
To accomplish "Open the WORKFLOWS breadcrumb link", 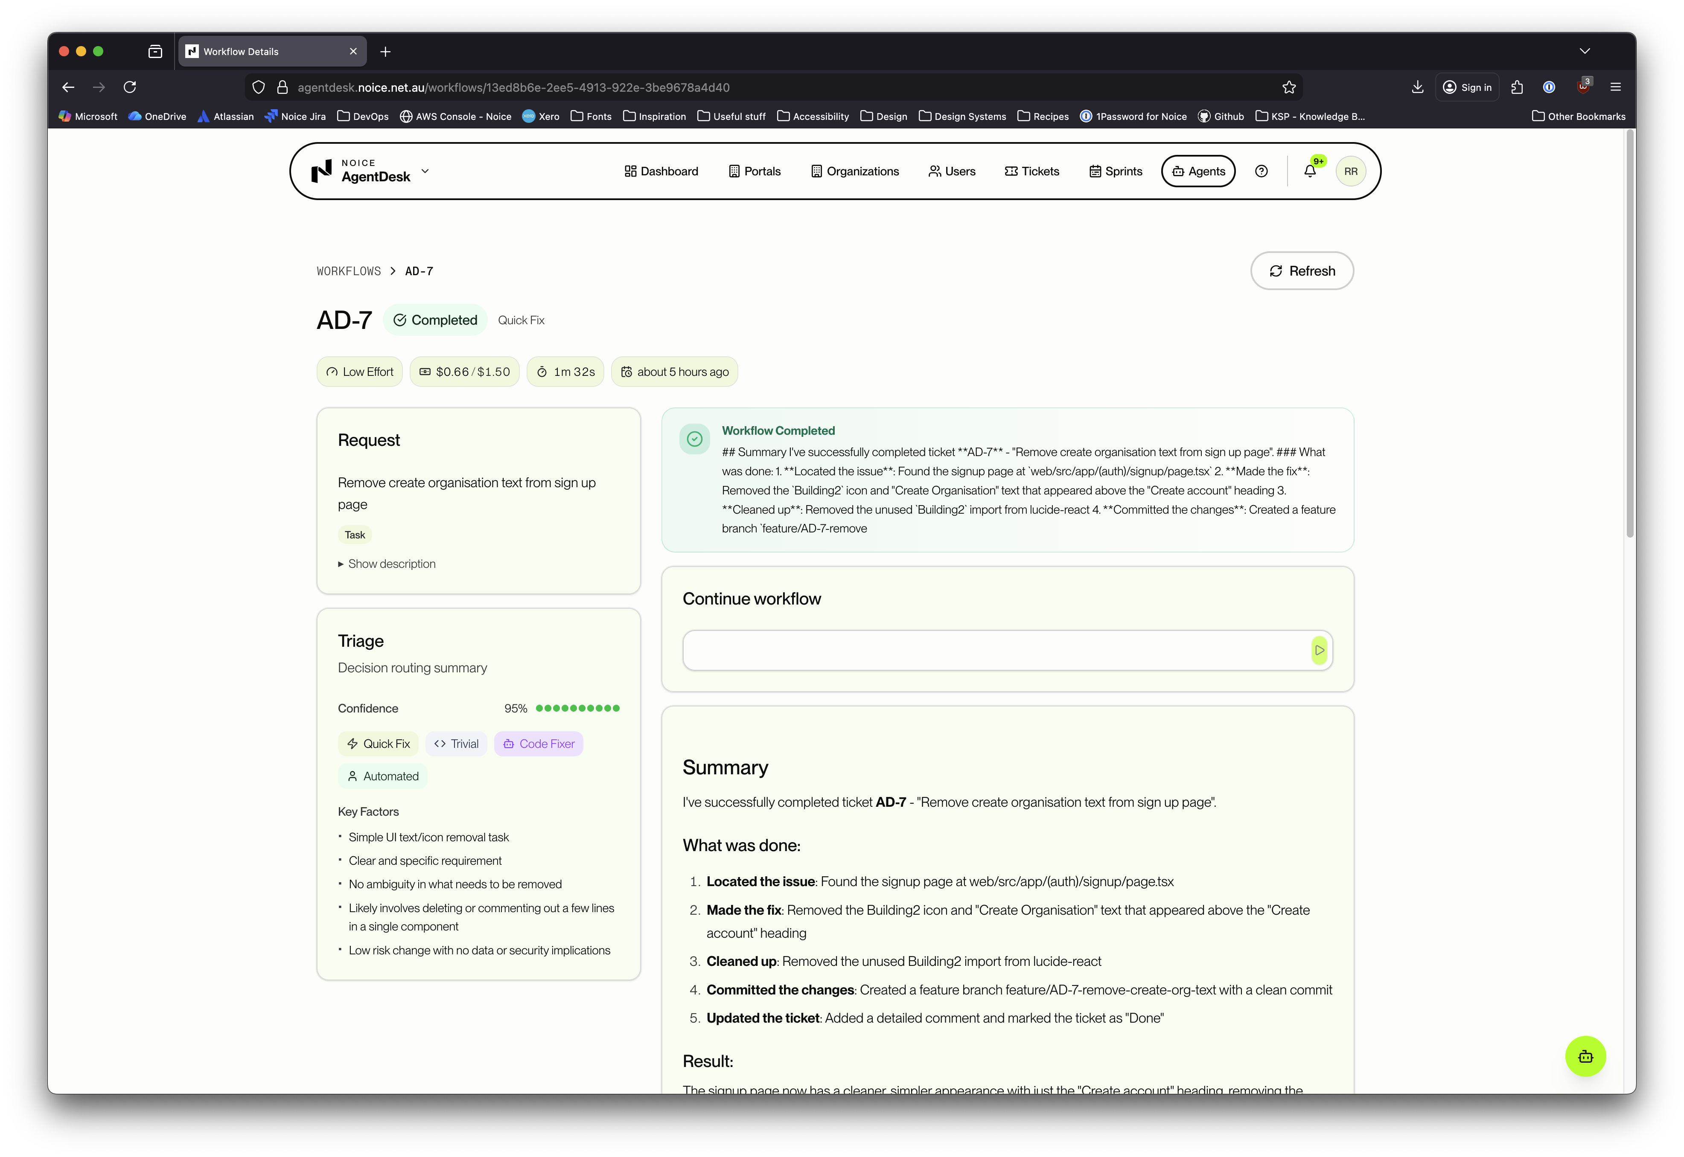I will (x=348, y=270).
